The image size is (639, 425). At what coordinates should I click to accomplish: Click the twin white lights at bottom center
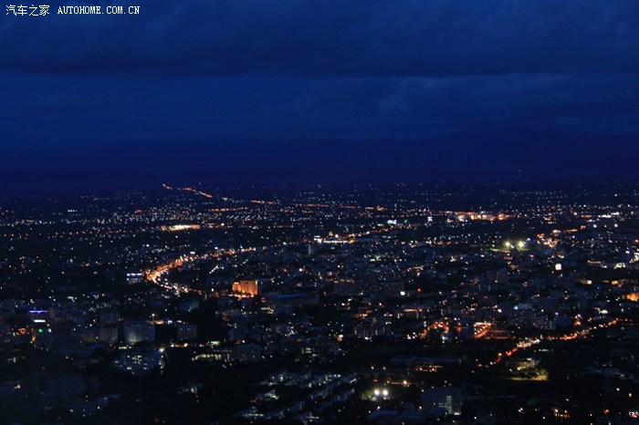379,392
